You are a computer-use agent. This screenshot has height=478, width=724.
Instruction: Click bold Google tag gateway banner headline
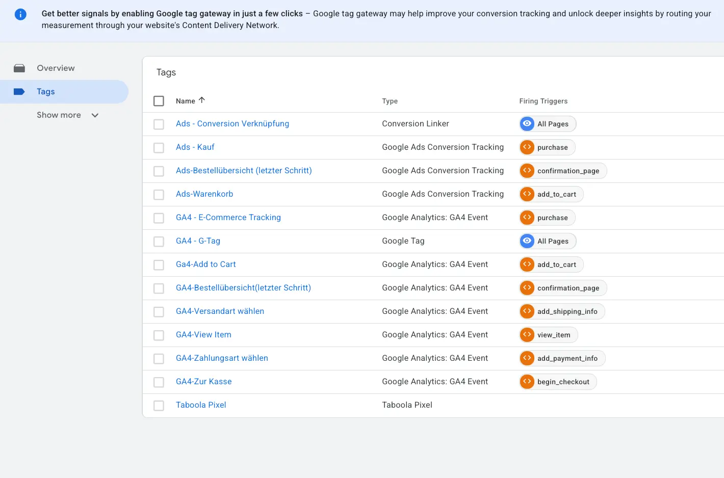click(172, 14)
